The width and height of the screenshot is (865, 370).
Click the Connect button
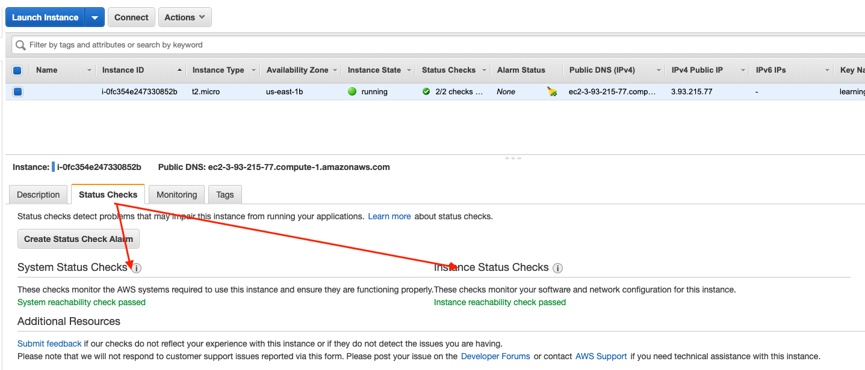click(131, 17)
